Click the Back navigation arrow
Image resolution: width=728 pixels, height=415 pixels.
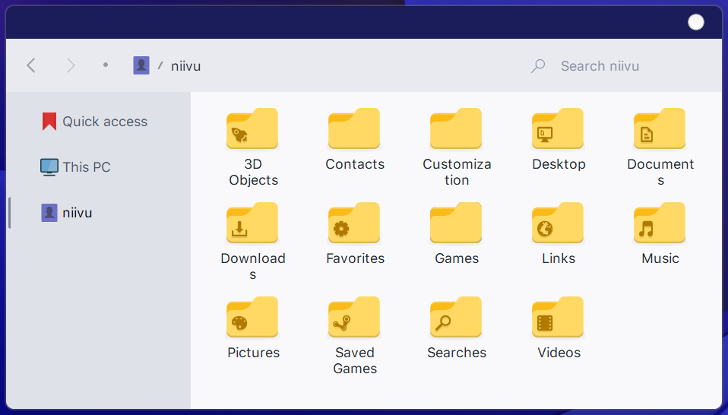[31, 65]
